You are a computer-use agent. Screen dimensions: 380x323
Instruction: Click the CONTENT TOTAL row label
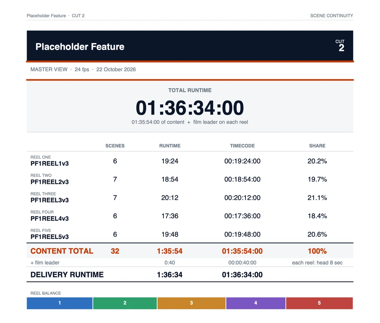[62, 251]
